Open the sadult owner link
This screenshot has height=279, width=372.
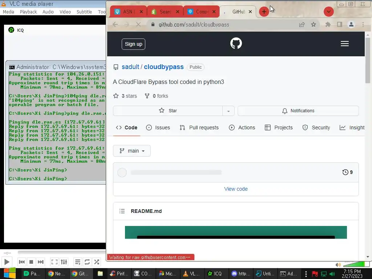(x=130, y=67)
